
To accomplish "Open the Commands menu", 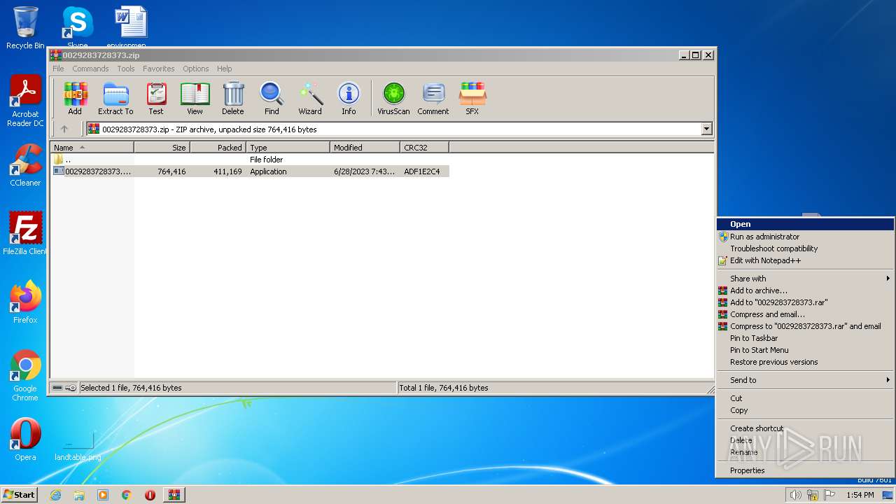I will point(90,69).
